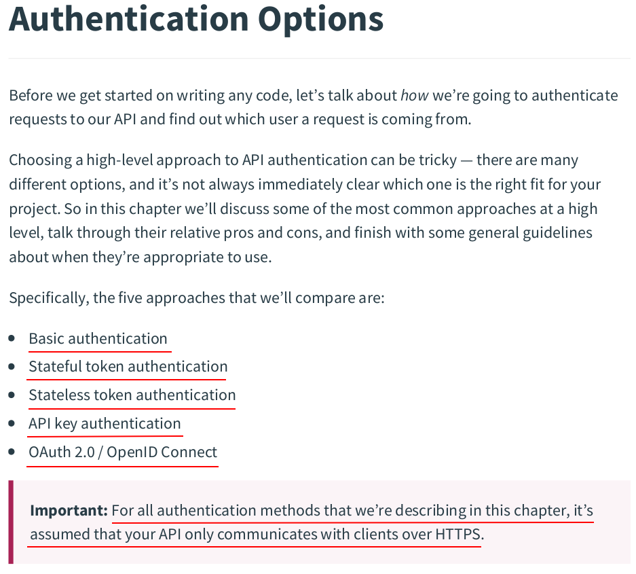636x574 pixels.
Task: Click the bullet beside Basic authentication
Action: coord(12,338)
